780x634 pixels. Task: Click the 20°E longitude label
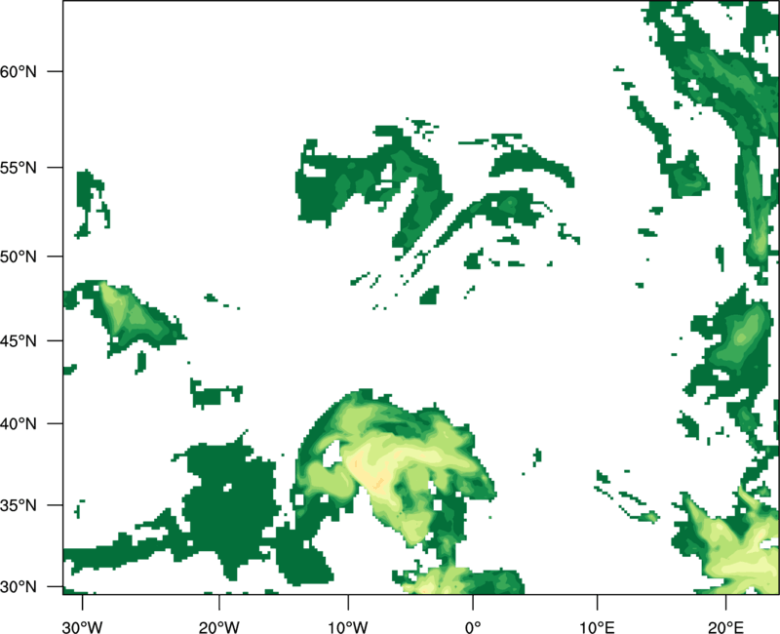tap(725, 627)
